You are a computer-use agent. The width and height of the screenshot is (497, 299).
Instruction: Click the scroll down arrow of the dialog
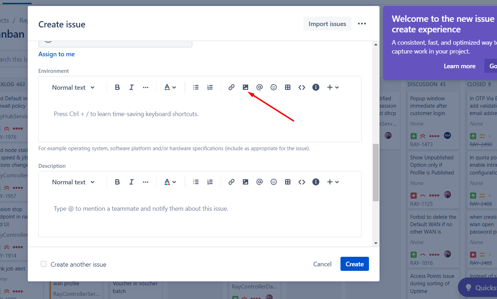coord(376,243)
